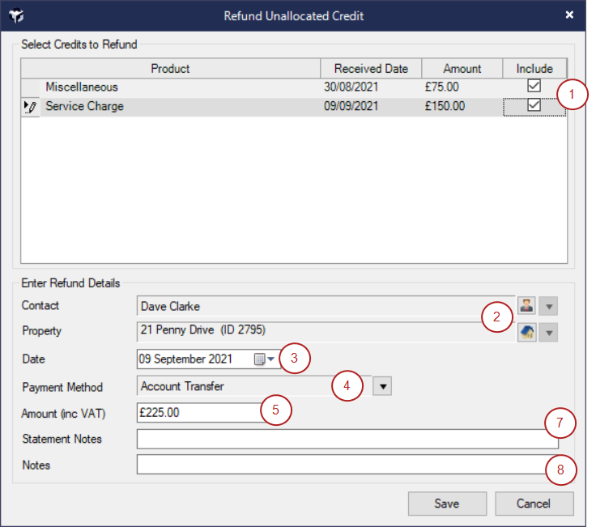Click the Save button
The height and width of the screenshot is (527, 596).
point(447,504)
